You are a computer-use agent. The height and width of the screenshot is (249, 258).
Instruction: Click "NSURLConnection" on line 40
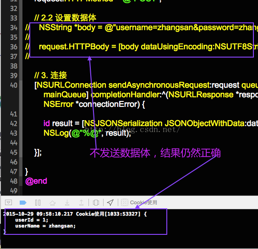71,85
